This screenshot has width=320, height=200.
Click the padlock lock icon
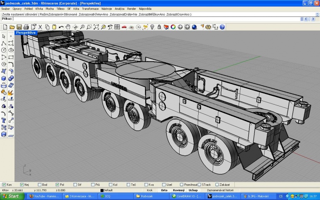click(159, 27)
